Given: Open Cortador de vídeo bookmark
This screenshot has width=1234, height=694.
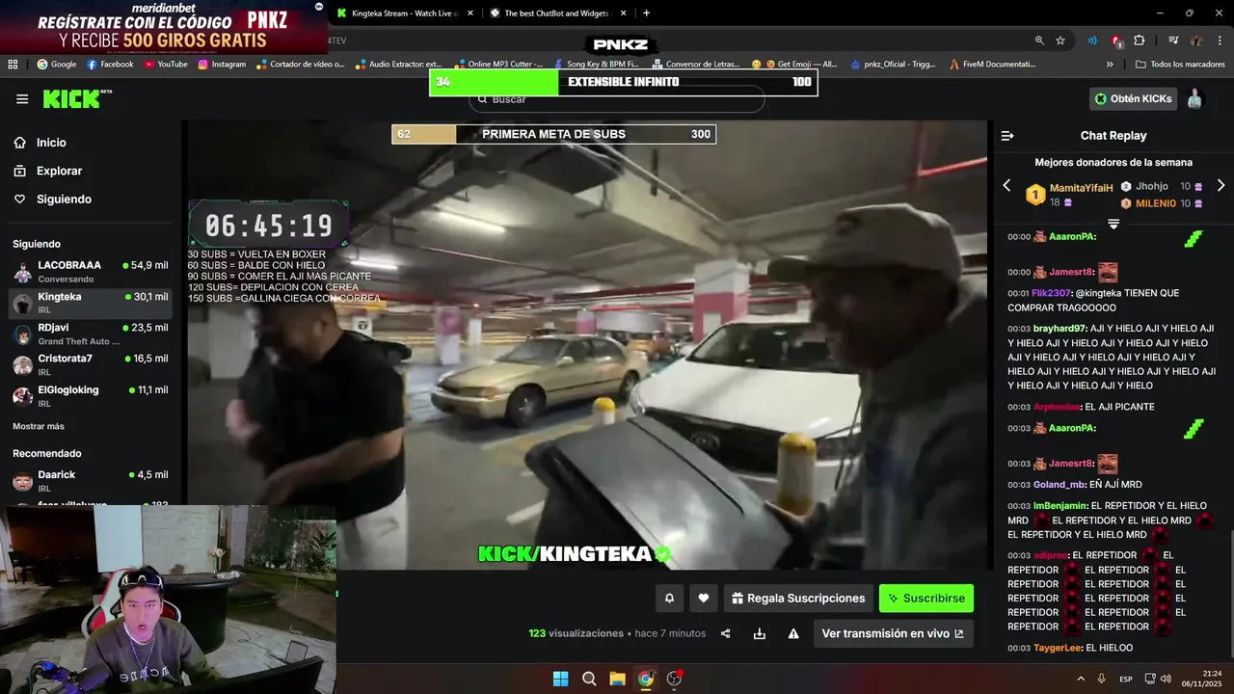Looking at the screenshot, I should [300, 65].
